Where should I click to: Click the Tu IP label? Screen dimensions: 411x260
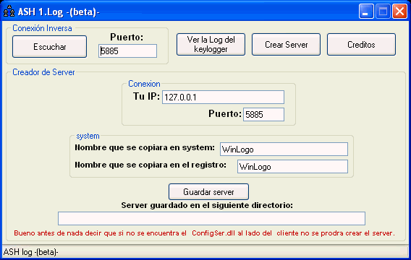point(146,96)
